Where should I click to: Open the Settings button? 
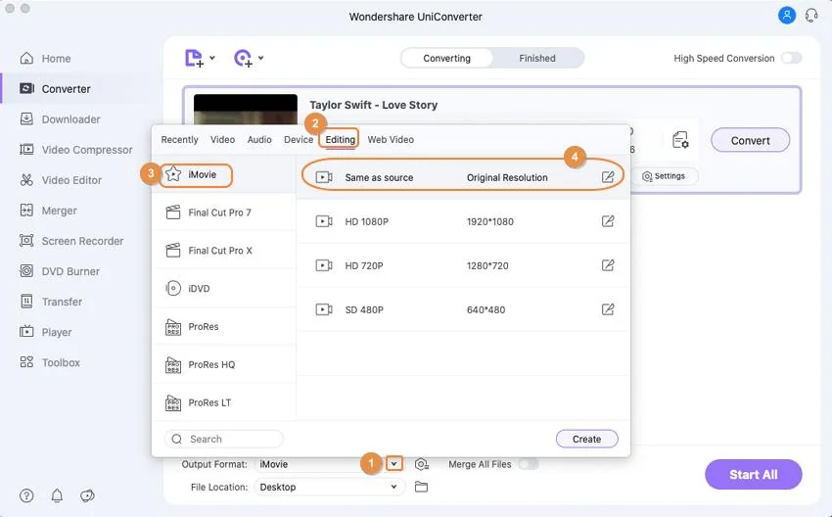(664, 176)
